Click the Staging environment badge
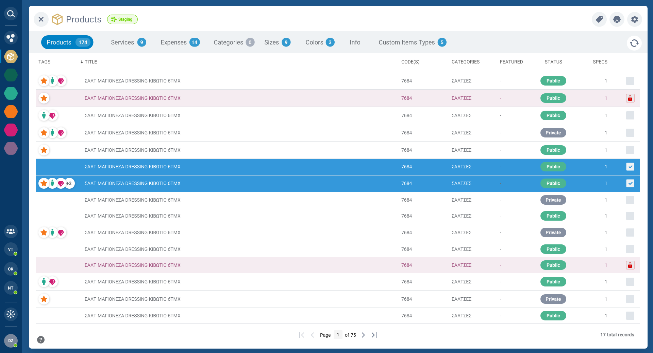 coord(122,19)
